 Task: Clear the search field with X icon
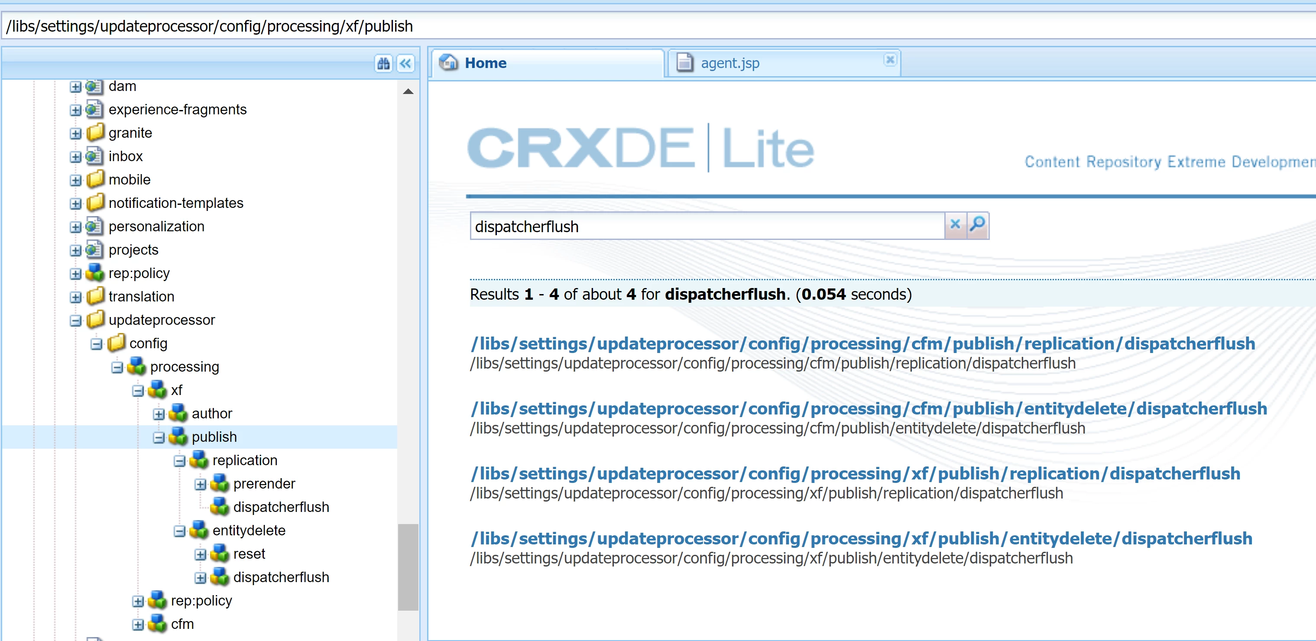[955, 225]
